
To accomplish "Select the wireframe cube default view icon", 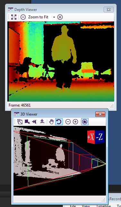I will click(20, 122).
